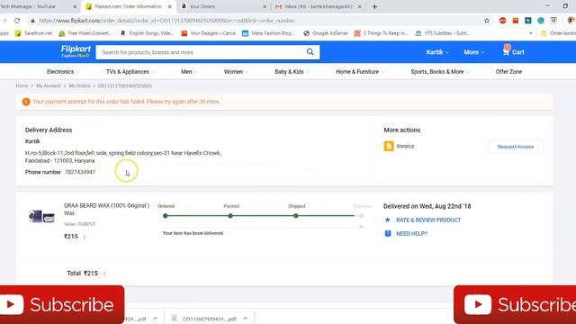Image resolution: width=576 pixels, height=324 pixels.
Task: Click the Request Invoice button
Action: 516,147
